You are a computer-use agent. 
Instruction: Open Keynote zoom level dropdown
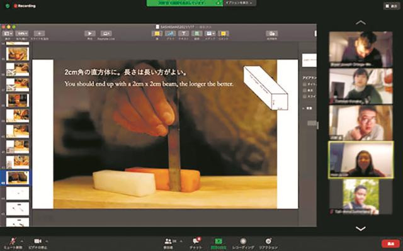tap(21, 33)
